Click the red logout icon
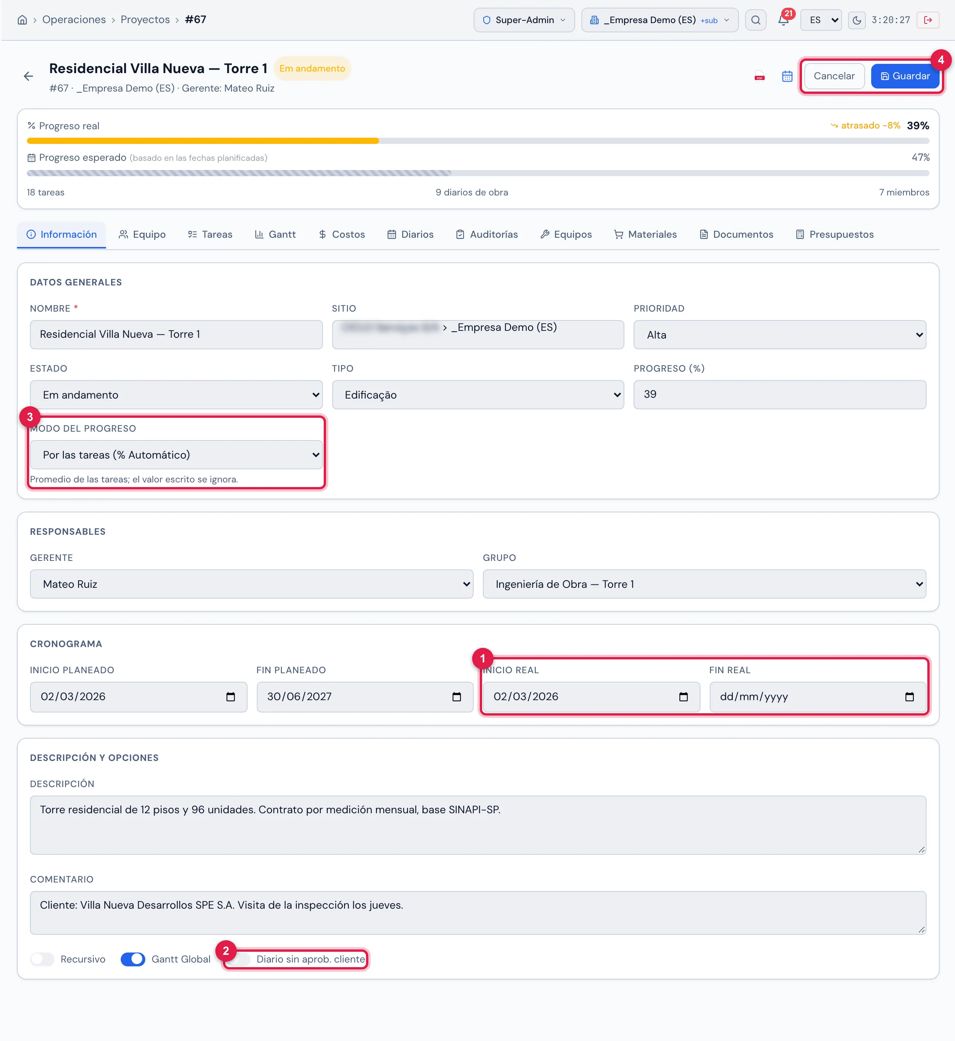The height and width of the screenshot is (1041, 955). pos(928,20)
